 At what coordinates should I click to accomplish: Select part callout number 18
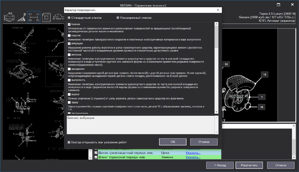[265, 75]
